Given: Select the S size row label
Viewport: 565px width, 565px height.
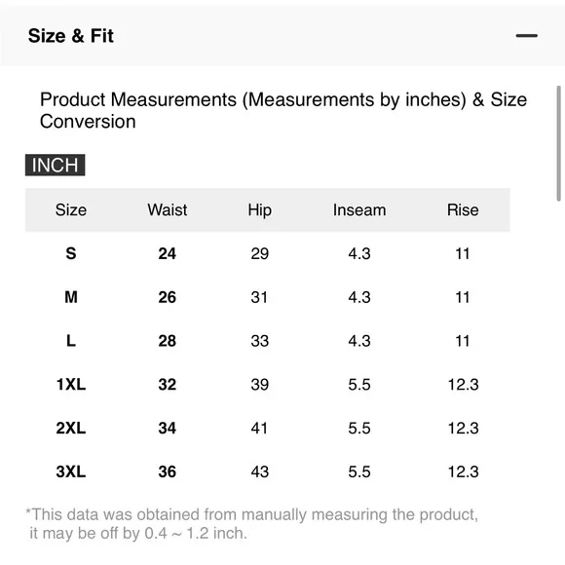Looking at the screenshot, I should click(x=71, y=253).
